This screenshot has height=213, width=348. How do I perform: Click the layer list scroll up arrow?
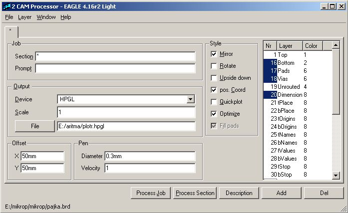pos(336,45)
